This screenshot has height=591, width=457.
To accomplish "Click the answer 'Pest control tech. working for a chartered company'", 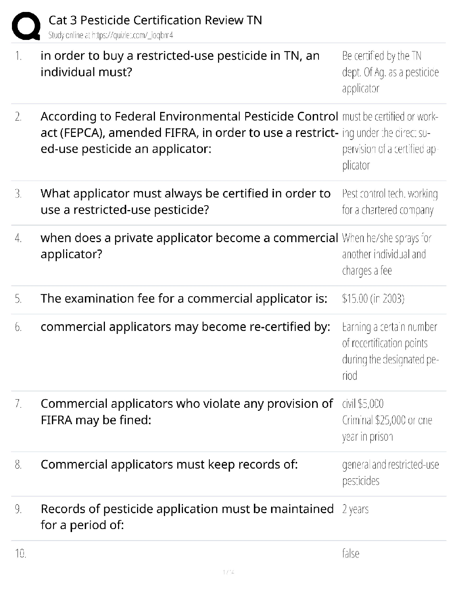I will point(389,202).
